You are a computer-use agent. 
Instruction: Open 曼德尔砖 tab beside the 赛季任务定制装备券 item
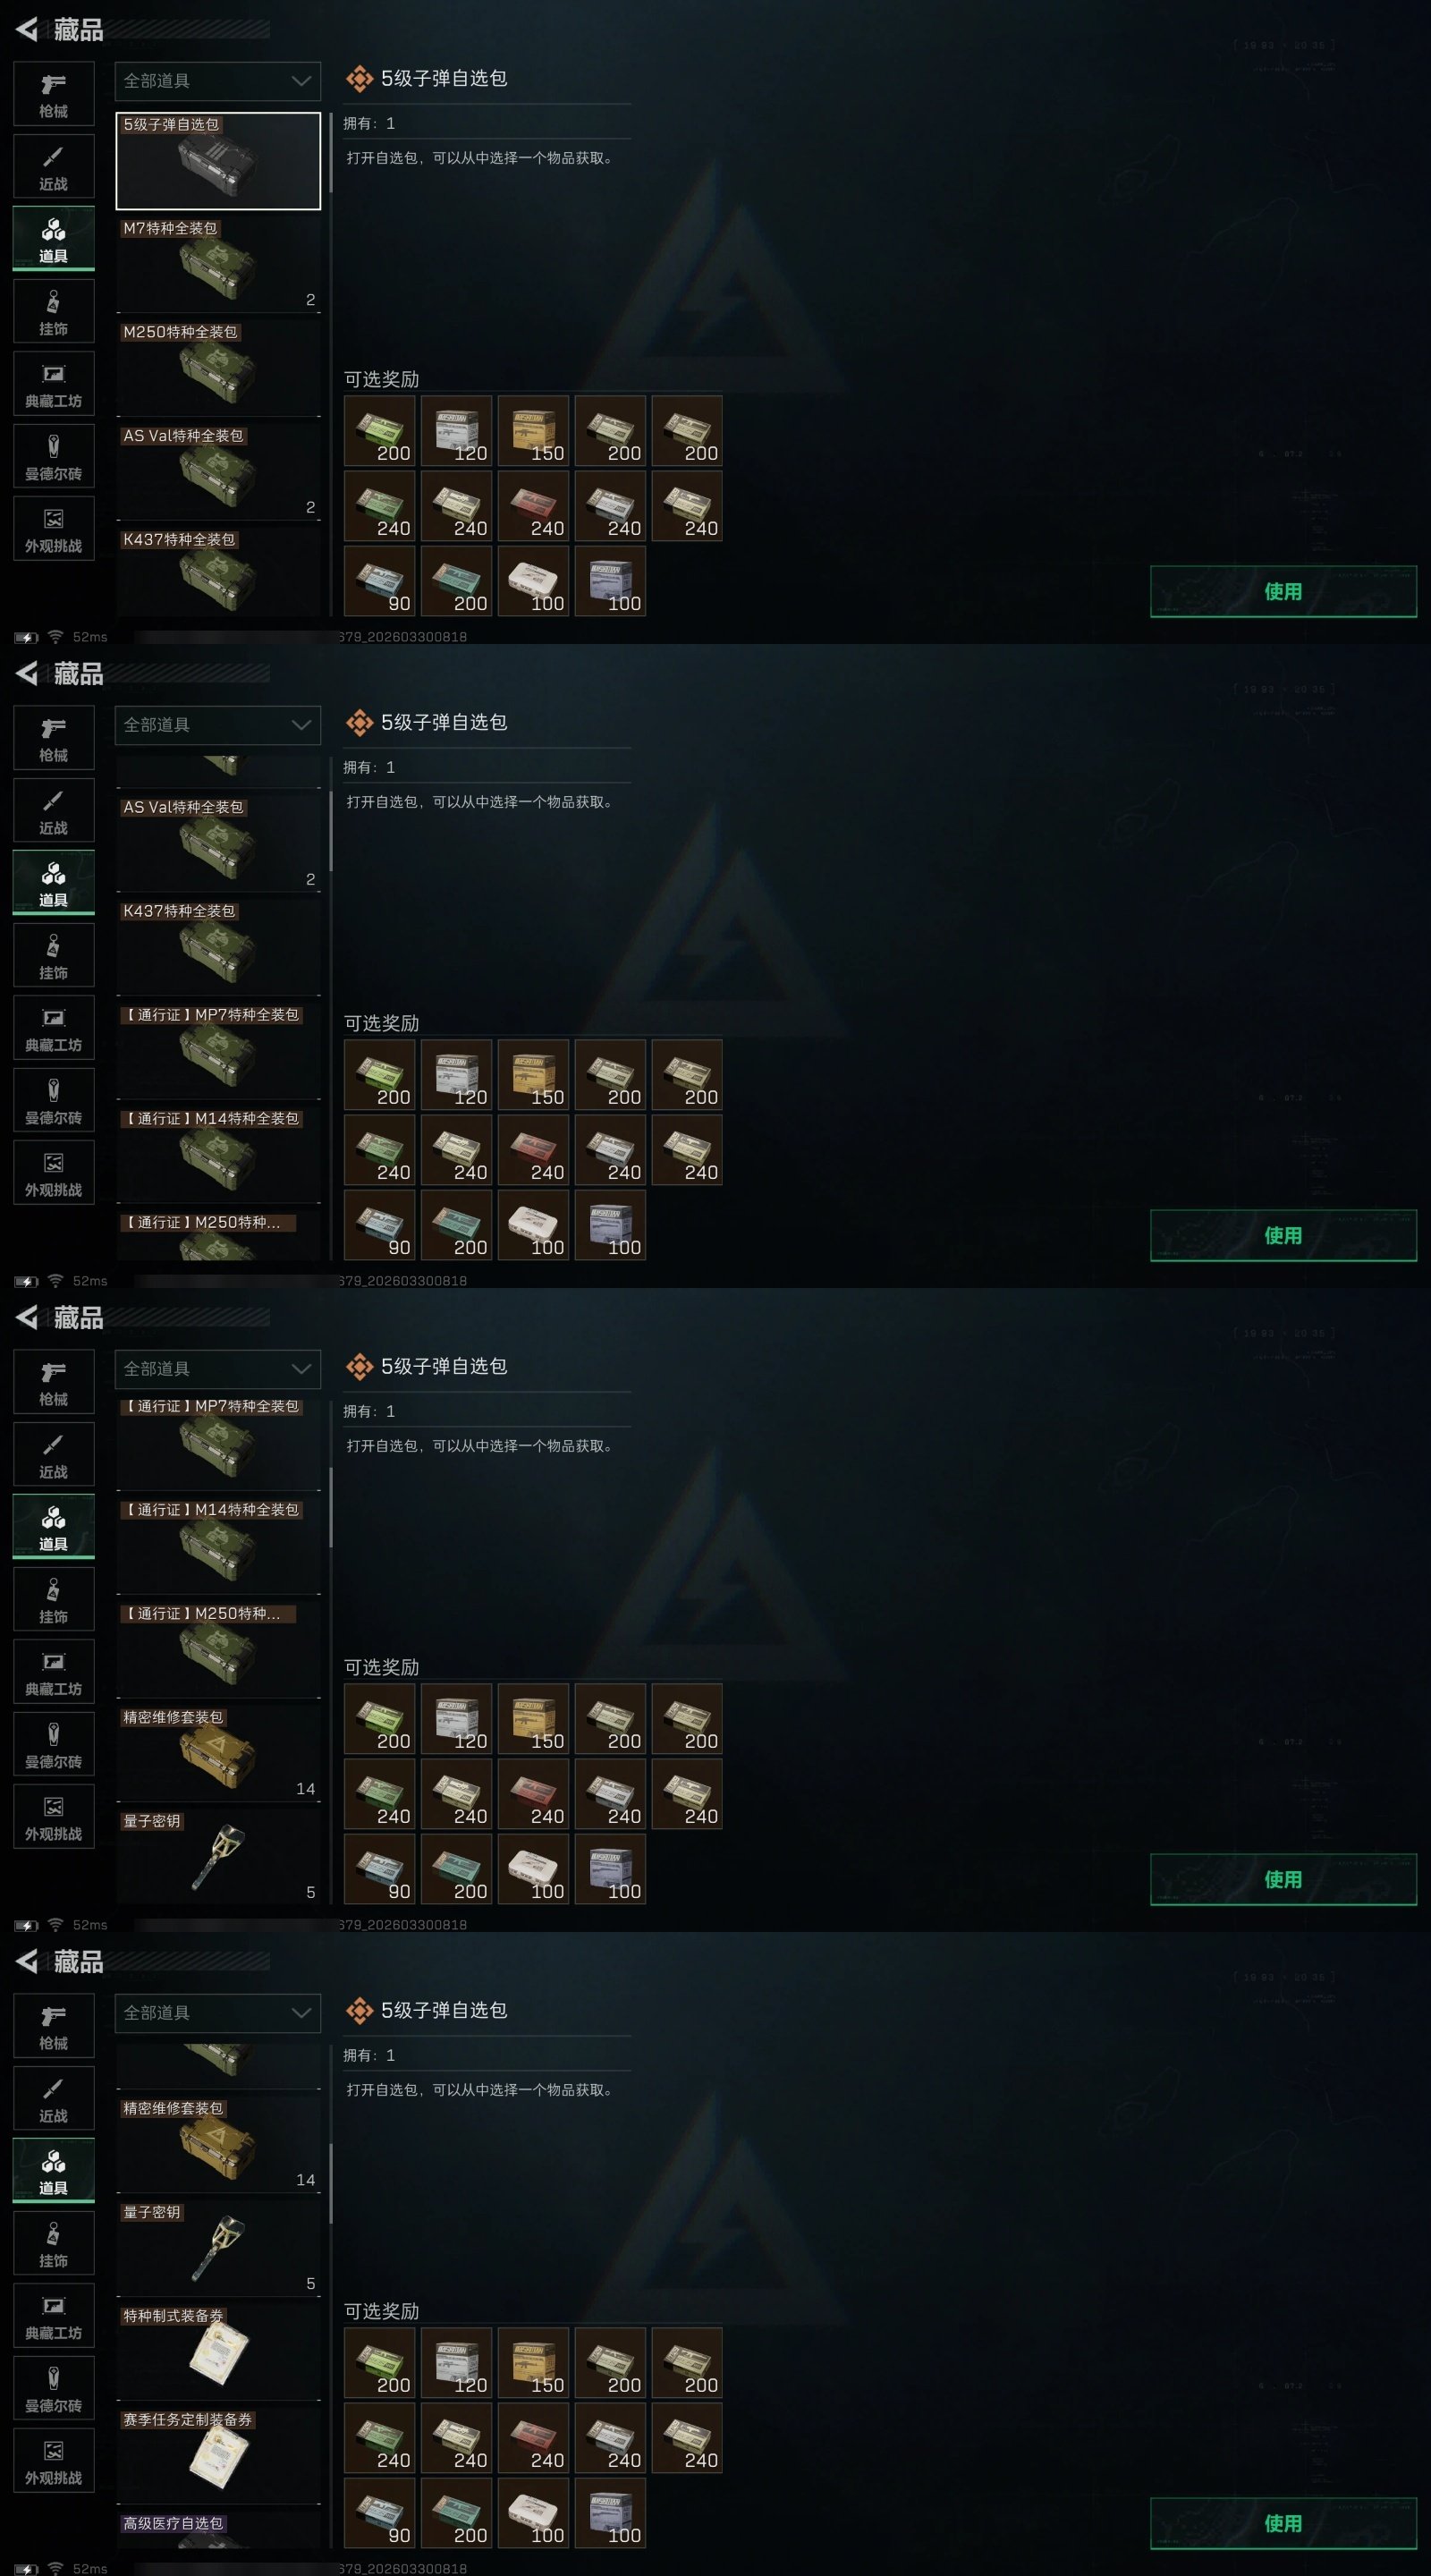(x=54, y=2389)
